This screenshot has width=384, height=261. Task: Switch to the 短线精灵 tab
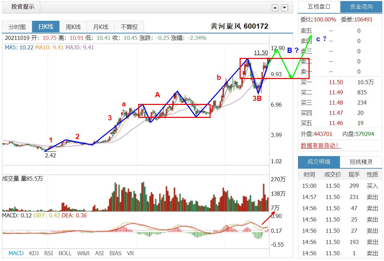click(x=361, y=162)
